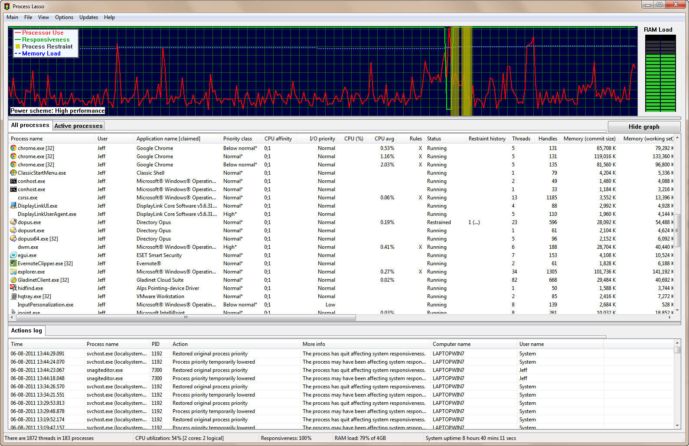Sort actions log by Time column

(x=46, y=344)
